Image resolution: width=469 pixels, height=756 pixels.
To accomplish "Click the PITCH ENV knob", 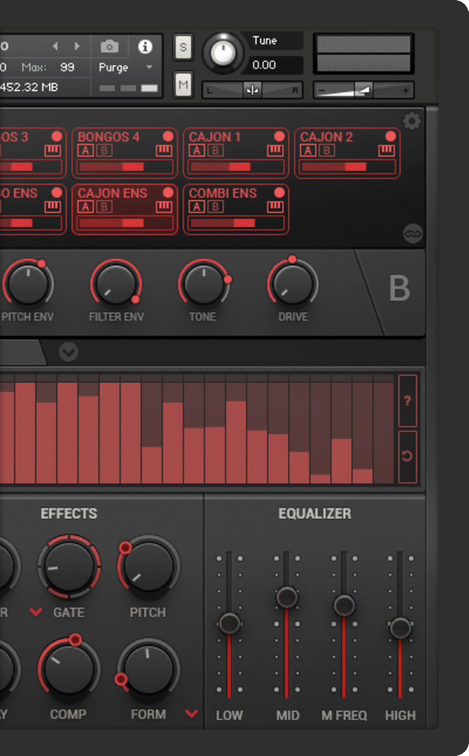I will [x=28, y=284].
